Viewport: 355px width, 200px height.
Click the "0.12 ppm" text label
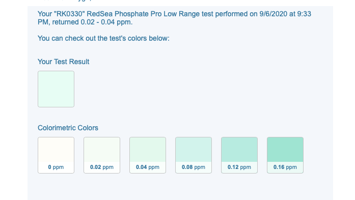pos(239,167)
